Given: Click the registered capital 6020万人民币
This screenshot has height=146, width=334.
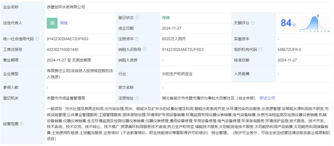Looking at the screenshot, I should click(x=174, y=39).
